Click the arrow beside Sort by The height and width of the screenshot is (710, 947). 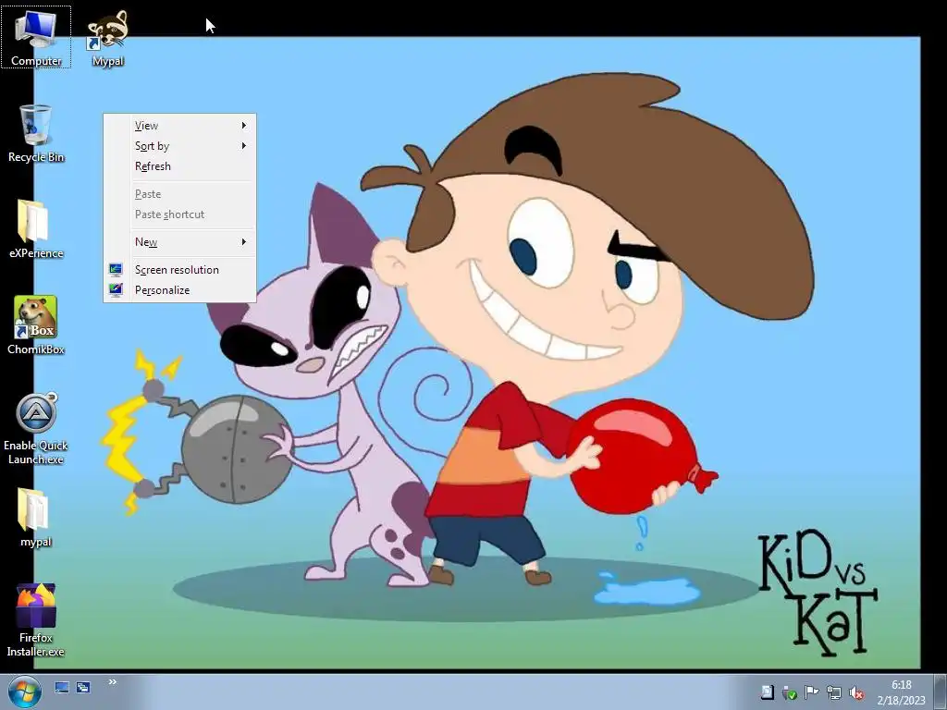click(x=244, y=146)
